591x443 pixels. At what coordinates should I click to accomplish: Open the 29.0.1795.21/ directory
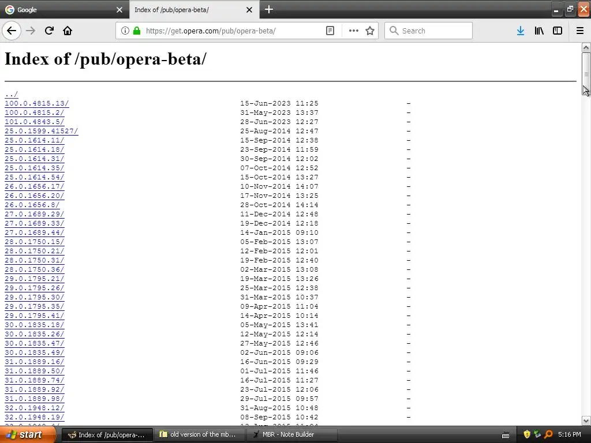(34, 279)
